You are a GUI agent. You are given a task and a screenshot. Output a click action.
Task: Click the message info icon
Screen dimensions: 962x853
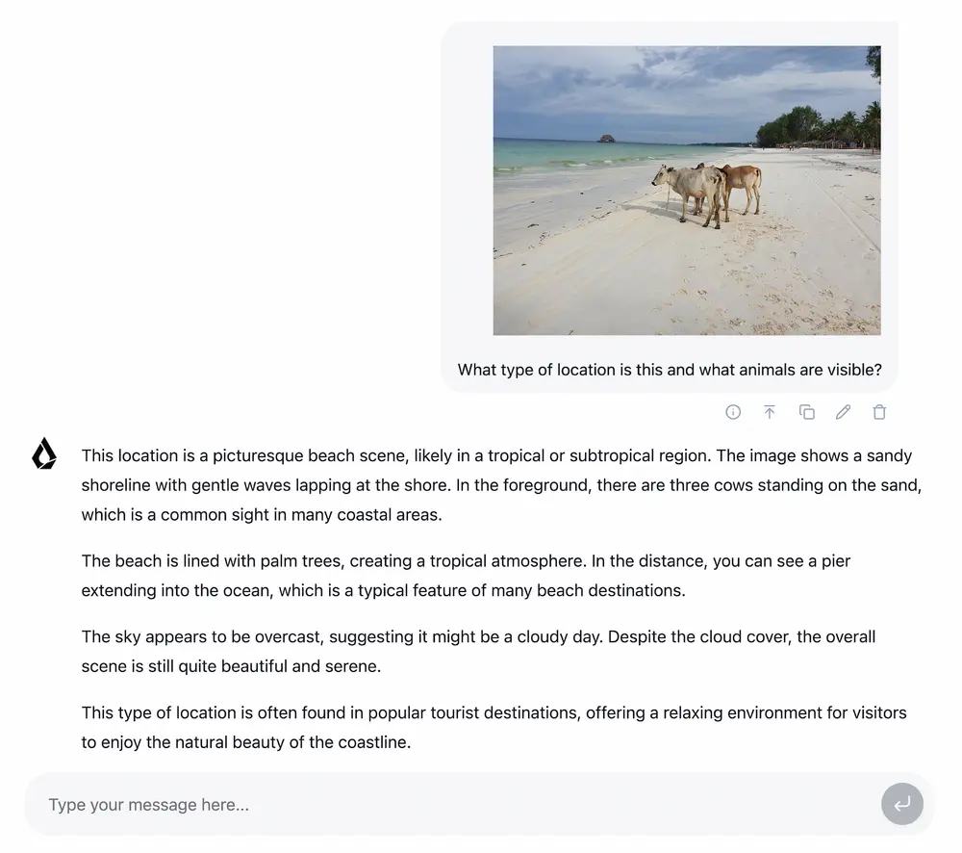pos(733,412)
